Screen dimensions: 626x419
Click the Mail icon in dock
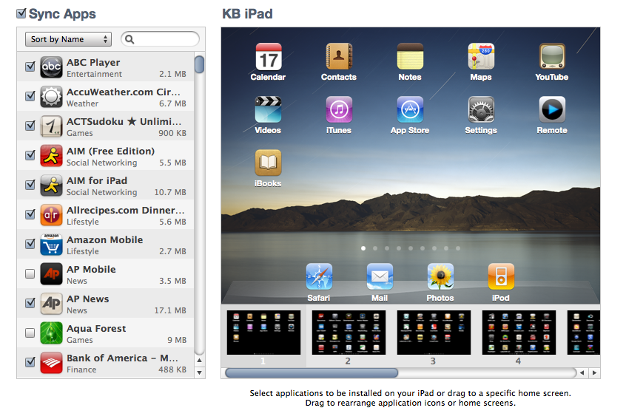click(x=380, y=276)
